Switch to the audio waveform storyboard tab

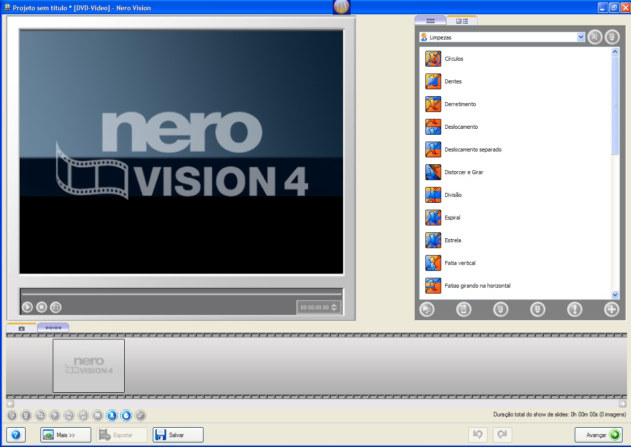(53, 328)
